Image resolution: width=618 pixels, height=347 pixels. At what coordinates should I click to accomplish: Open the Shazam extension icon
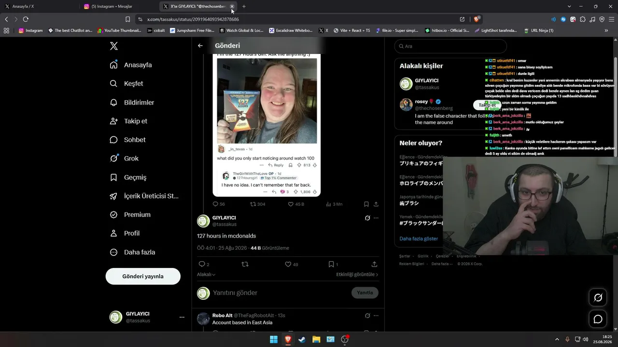pyautogui.click(x=563, y=19)
